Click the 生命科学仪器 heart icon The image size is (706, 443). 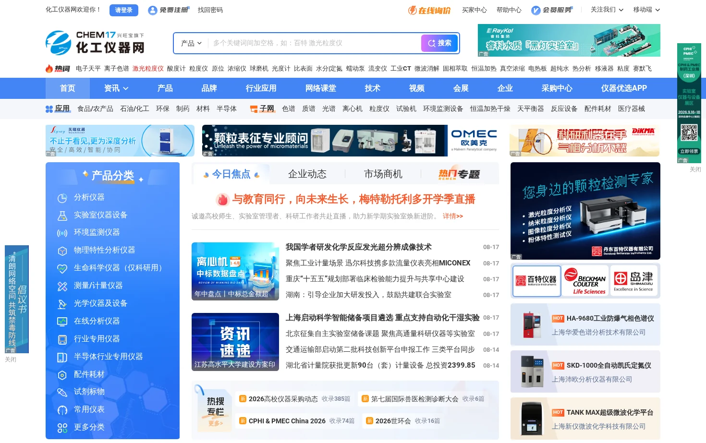(62, 268)
